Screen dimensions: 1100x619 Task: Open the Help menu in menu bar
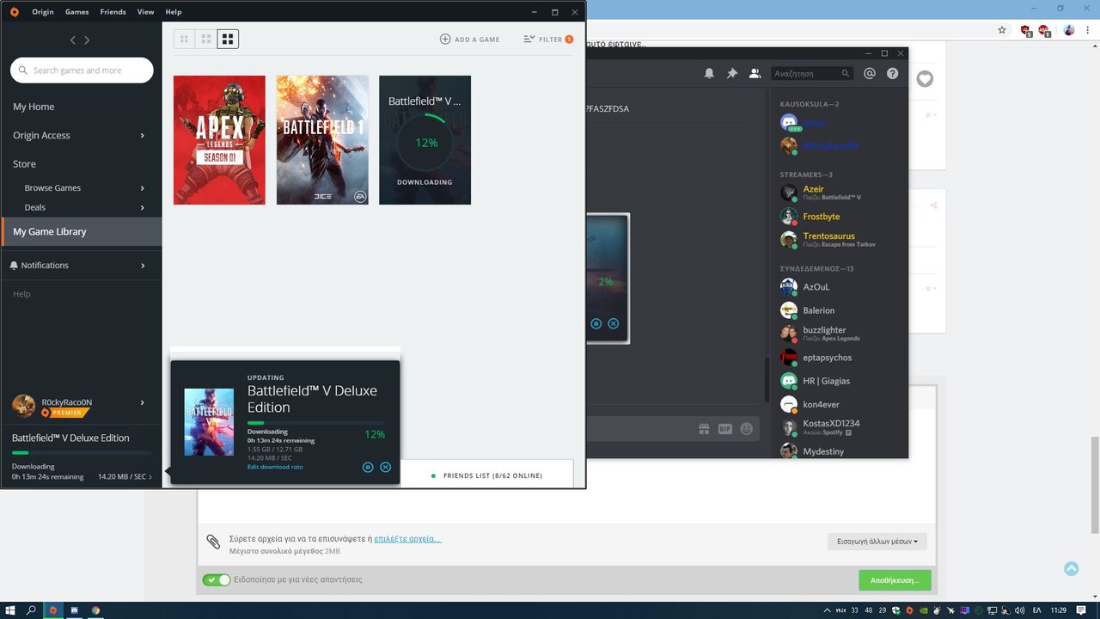[174, 12]
